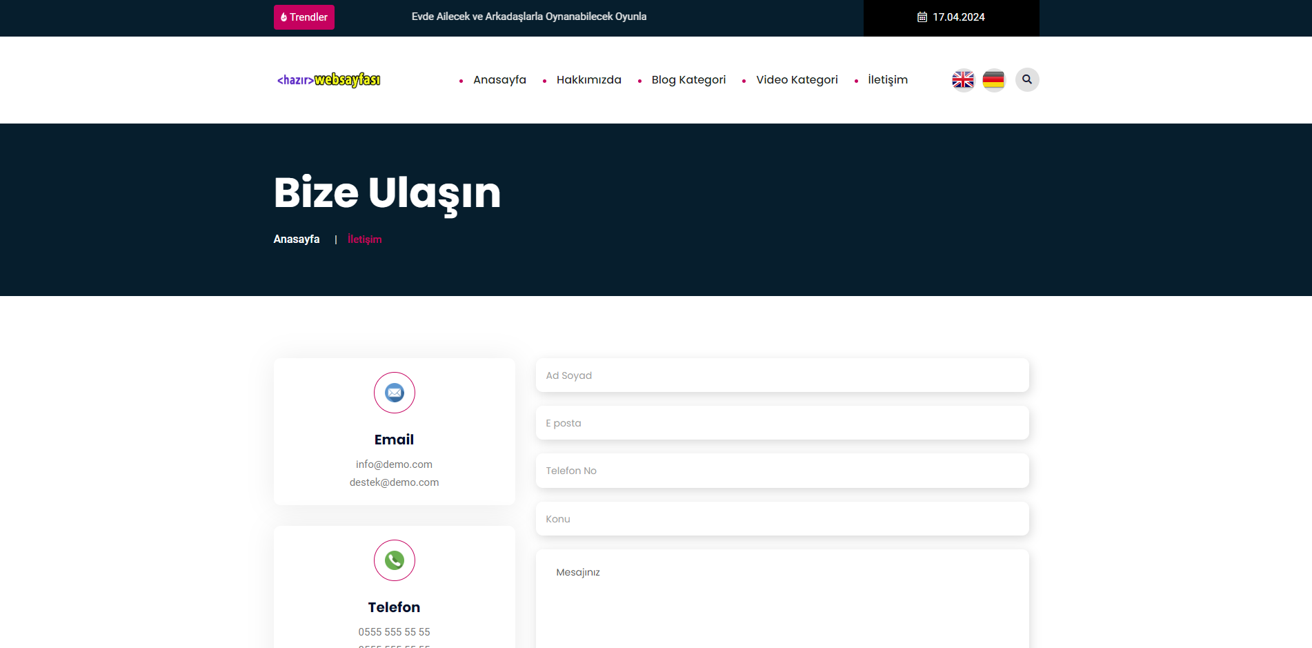Click the envelope Email icon

click(x=395, y=393)
